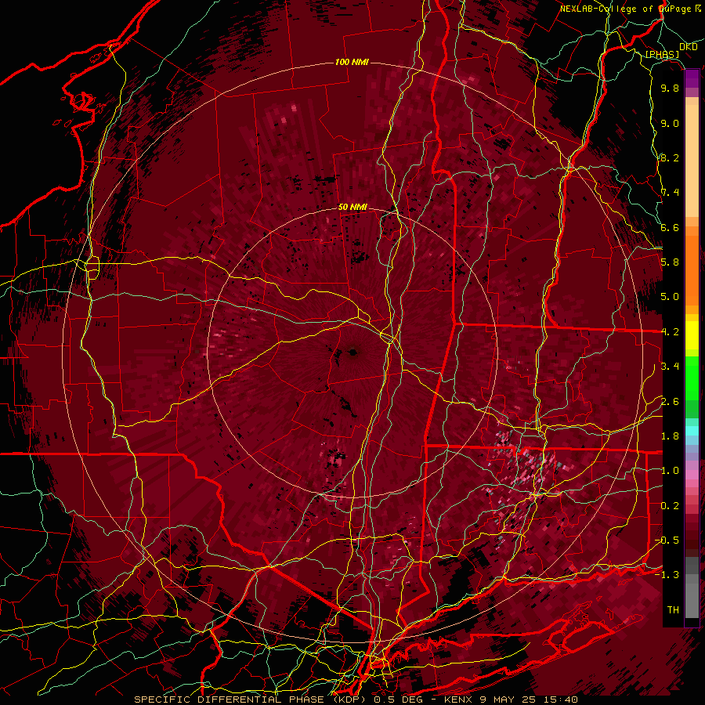This screenshot has width=705, height=705.
Task: Click the 8.2 value on the color scale
Action: coord(670,157)
